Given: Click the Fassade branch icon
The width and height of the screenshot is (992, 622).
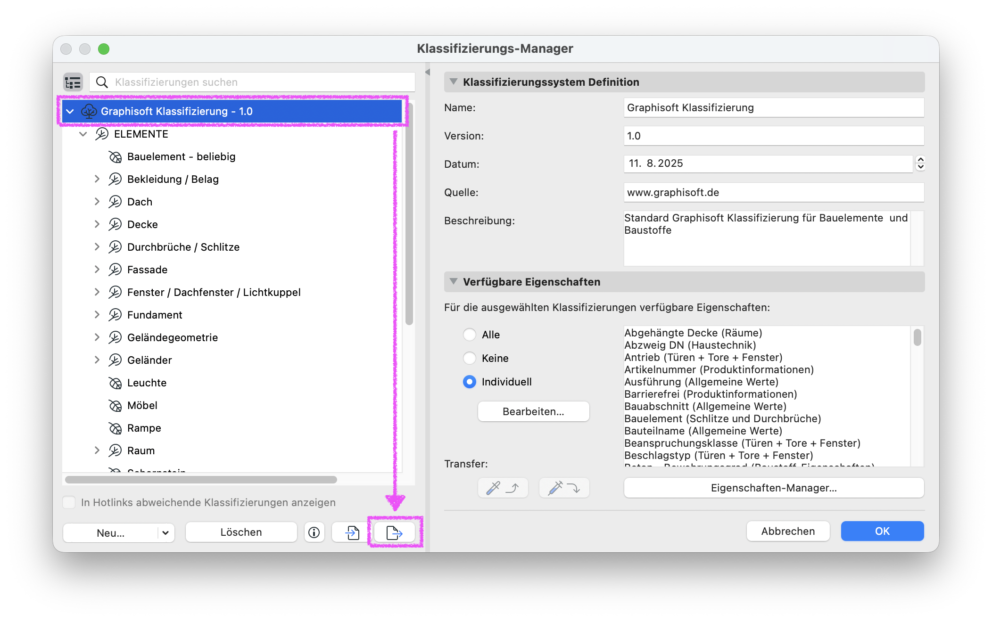Looking at the screenshot, I should tap(115, 270).
